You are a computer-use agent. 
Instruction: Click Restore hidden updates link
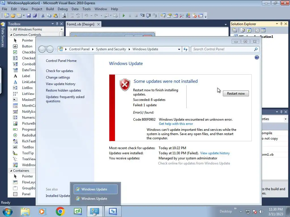pos(63,90)
